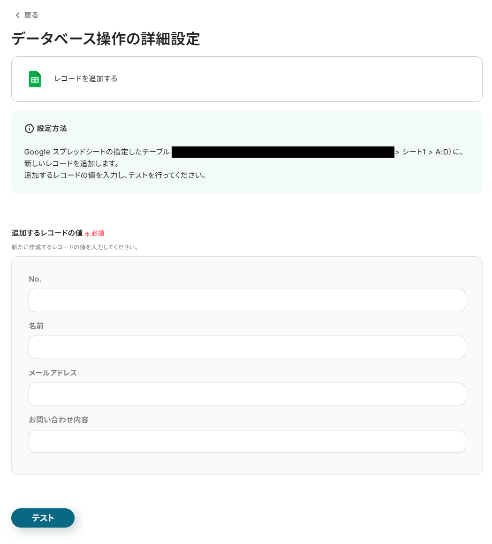Click the info circle icon beside 設定方法
The width and height of the screenshot is (492, 544).
(29, 129)
